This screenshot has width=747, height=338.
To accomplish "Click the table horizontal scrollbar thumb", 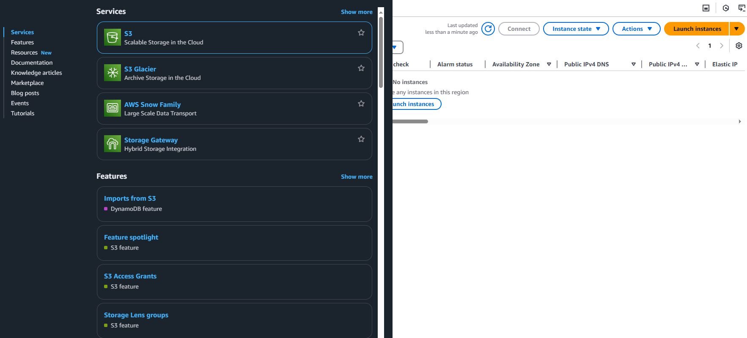I will pos(410,121).
